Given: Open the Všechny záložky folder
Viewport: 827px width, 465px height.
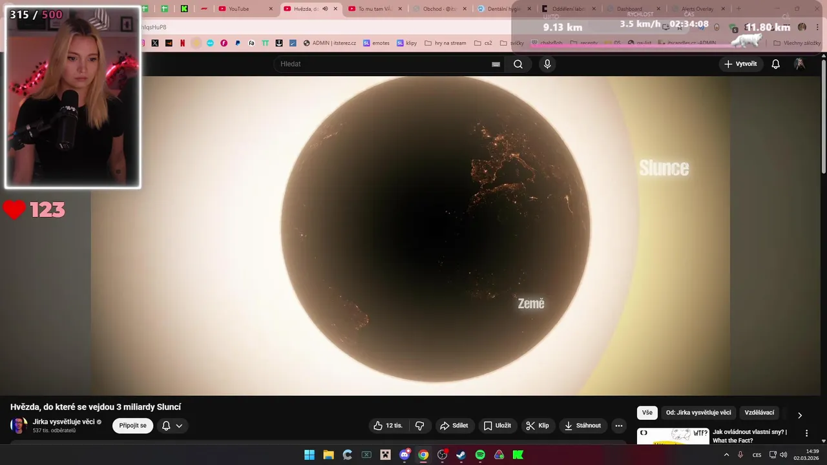Looking at the screenshot, I should (797, 43).
